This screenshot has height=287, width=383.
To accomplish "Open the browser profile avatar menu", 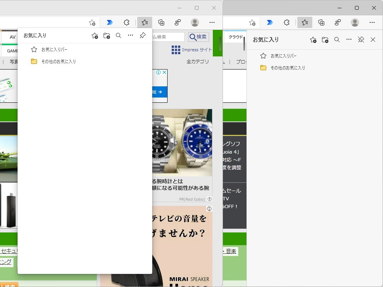I will (195, 22).
